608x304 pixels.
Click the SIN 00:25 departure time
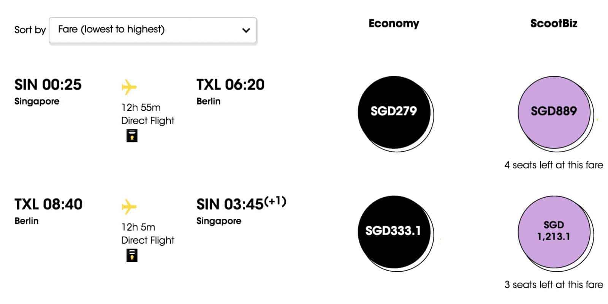pyautogui.click(x=48, y=85)
